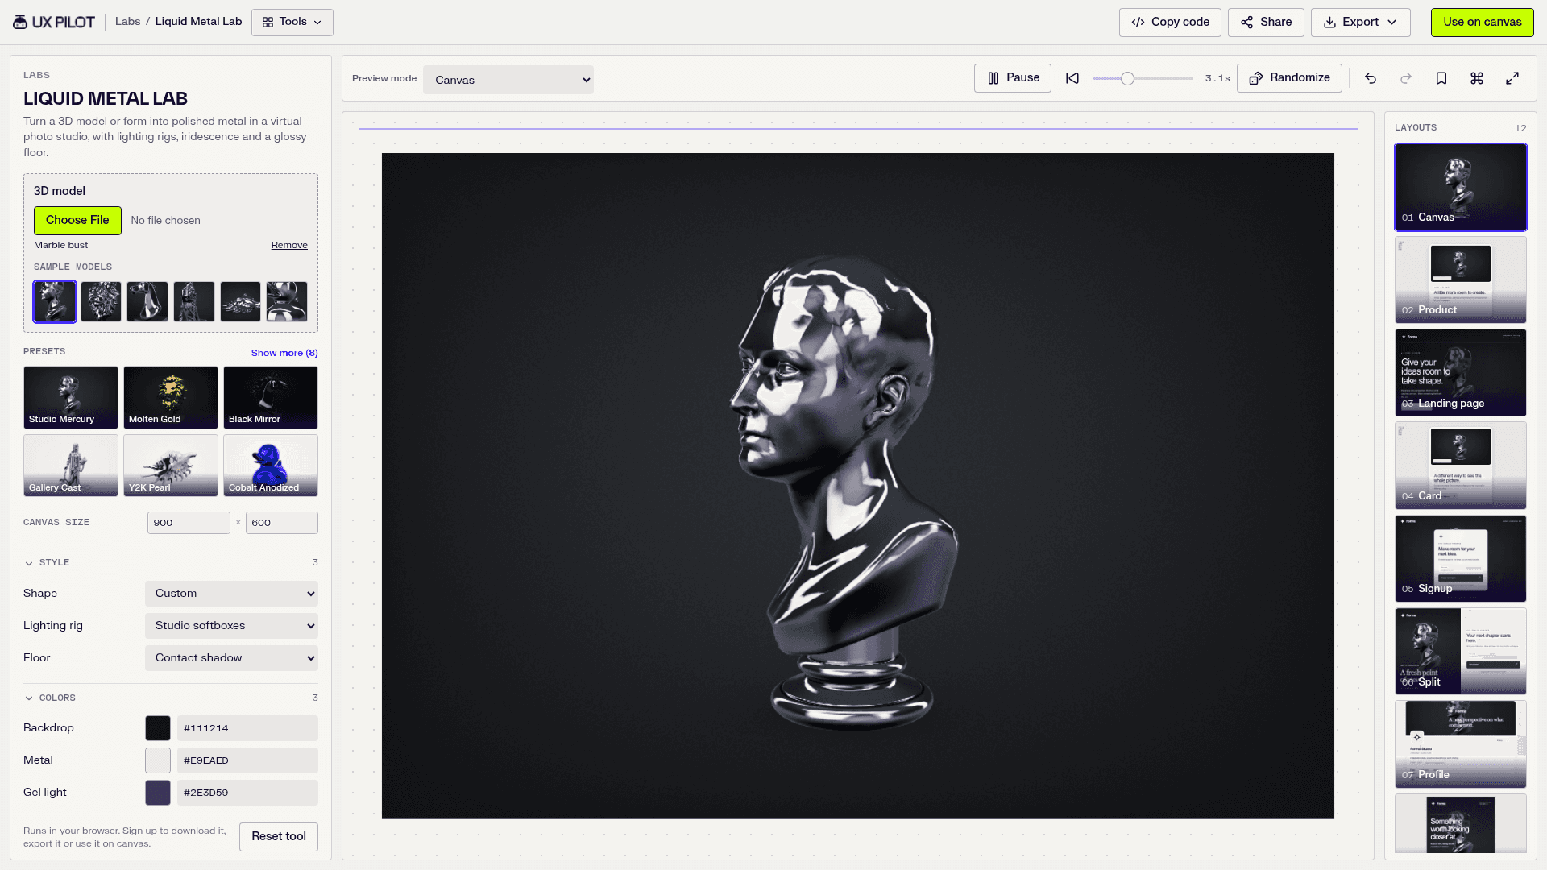Open the Preview mode Canvas dropdown
The image size is (1547, 870).
tap(508, 80)
